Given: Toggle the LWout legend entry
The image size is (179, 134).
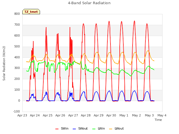Looking at the screenshot, I should click(x=116, y=128).
